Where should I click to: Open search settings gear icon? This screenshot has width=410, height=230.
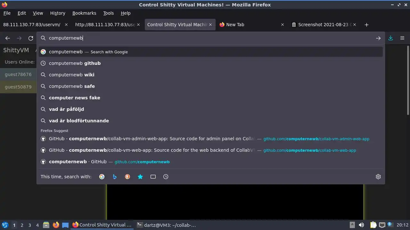pos(378,177)
